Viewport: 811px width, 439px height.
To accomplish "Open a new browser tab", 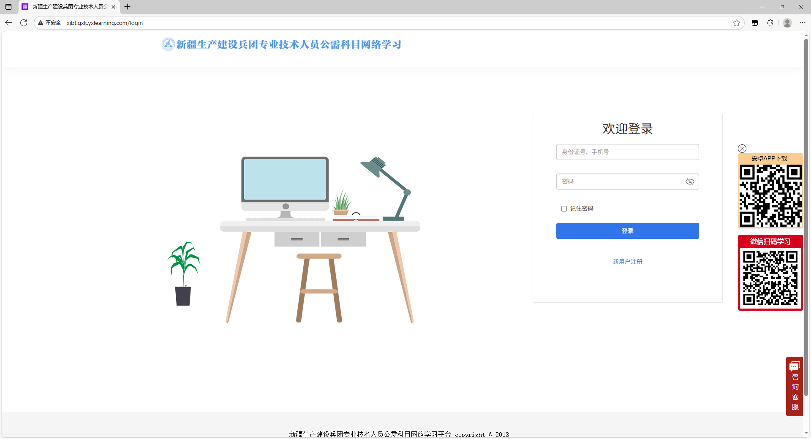I will pyautogui.click(x=128, y=7).
